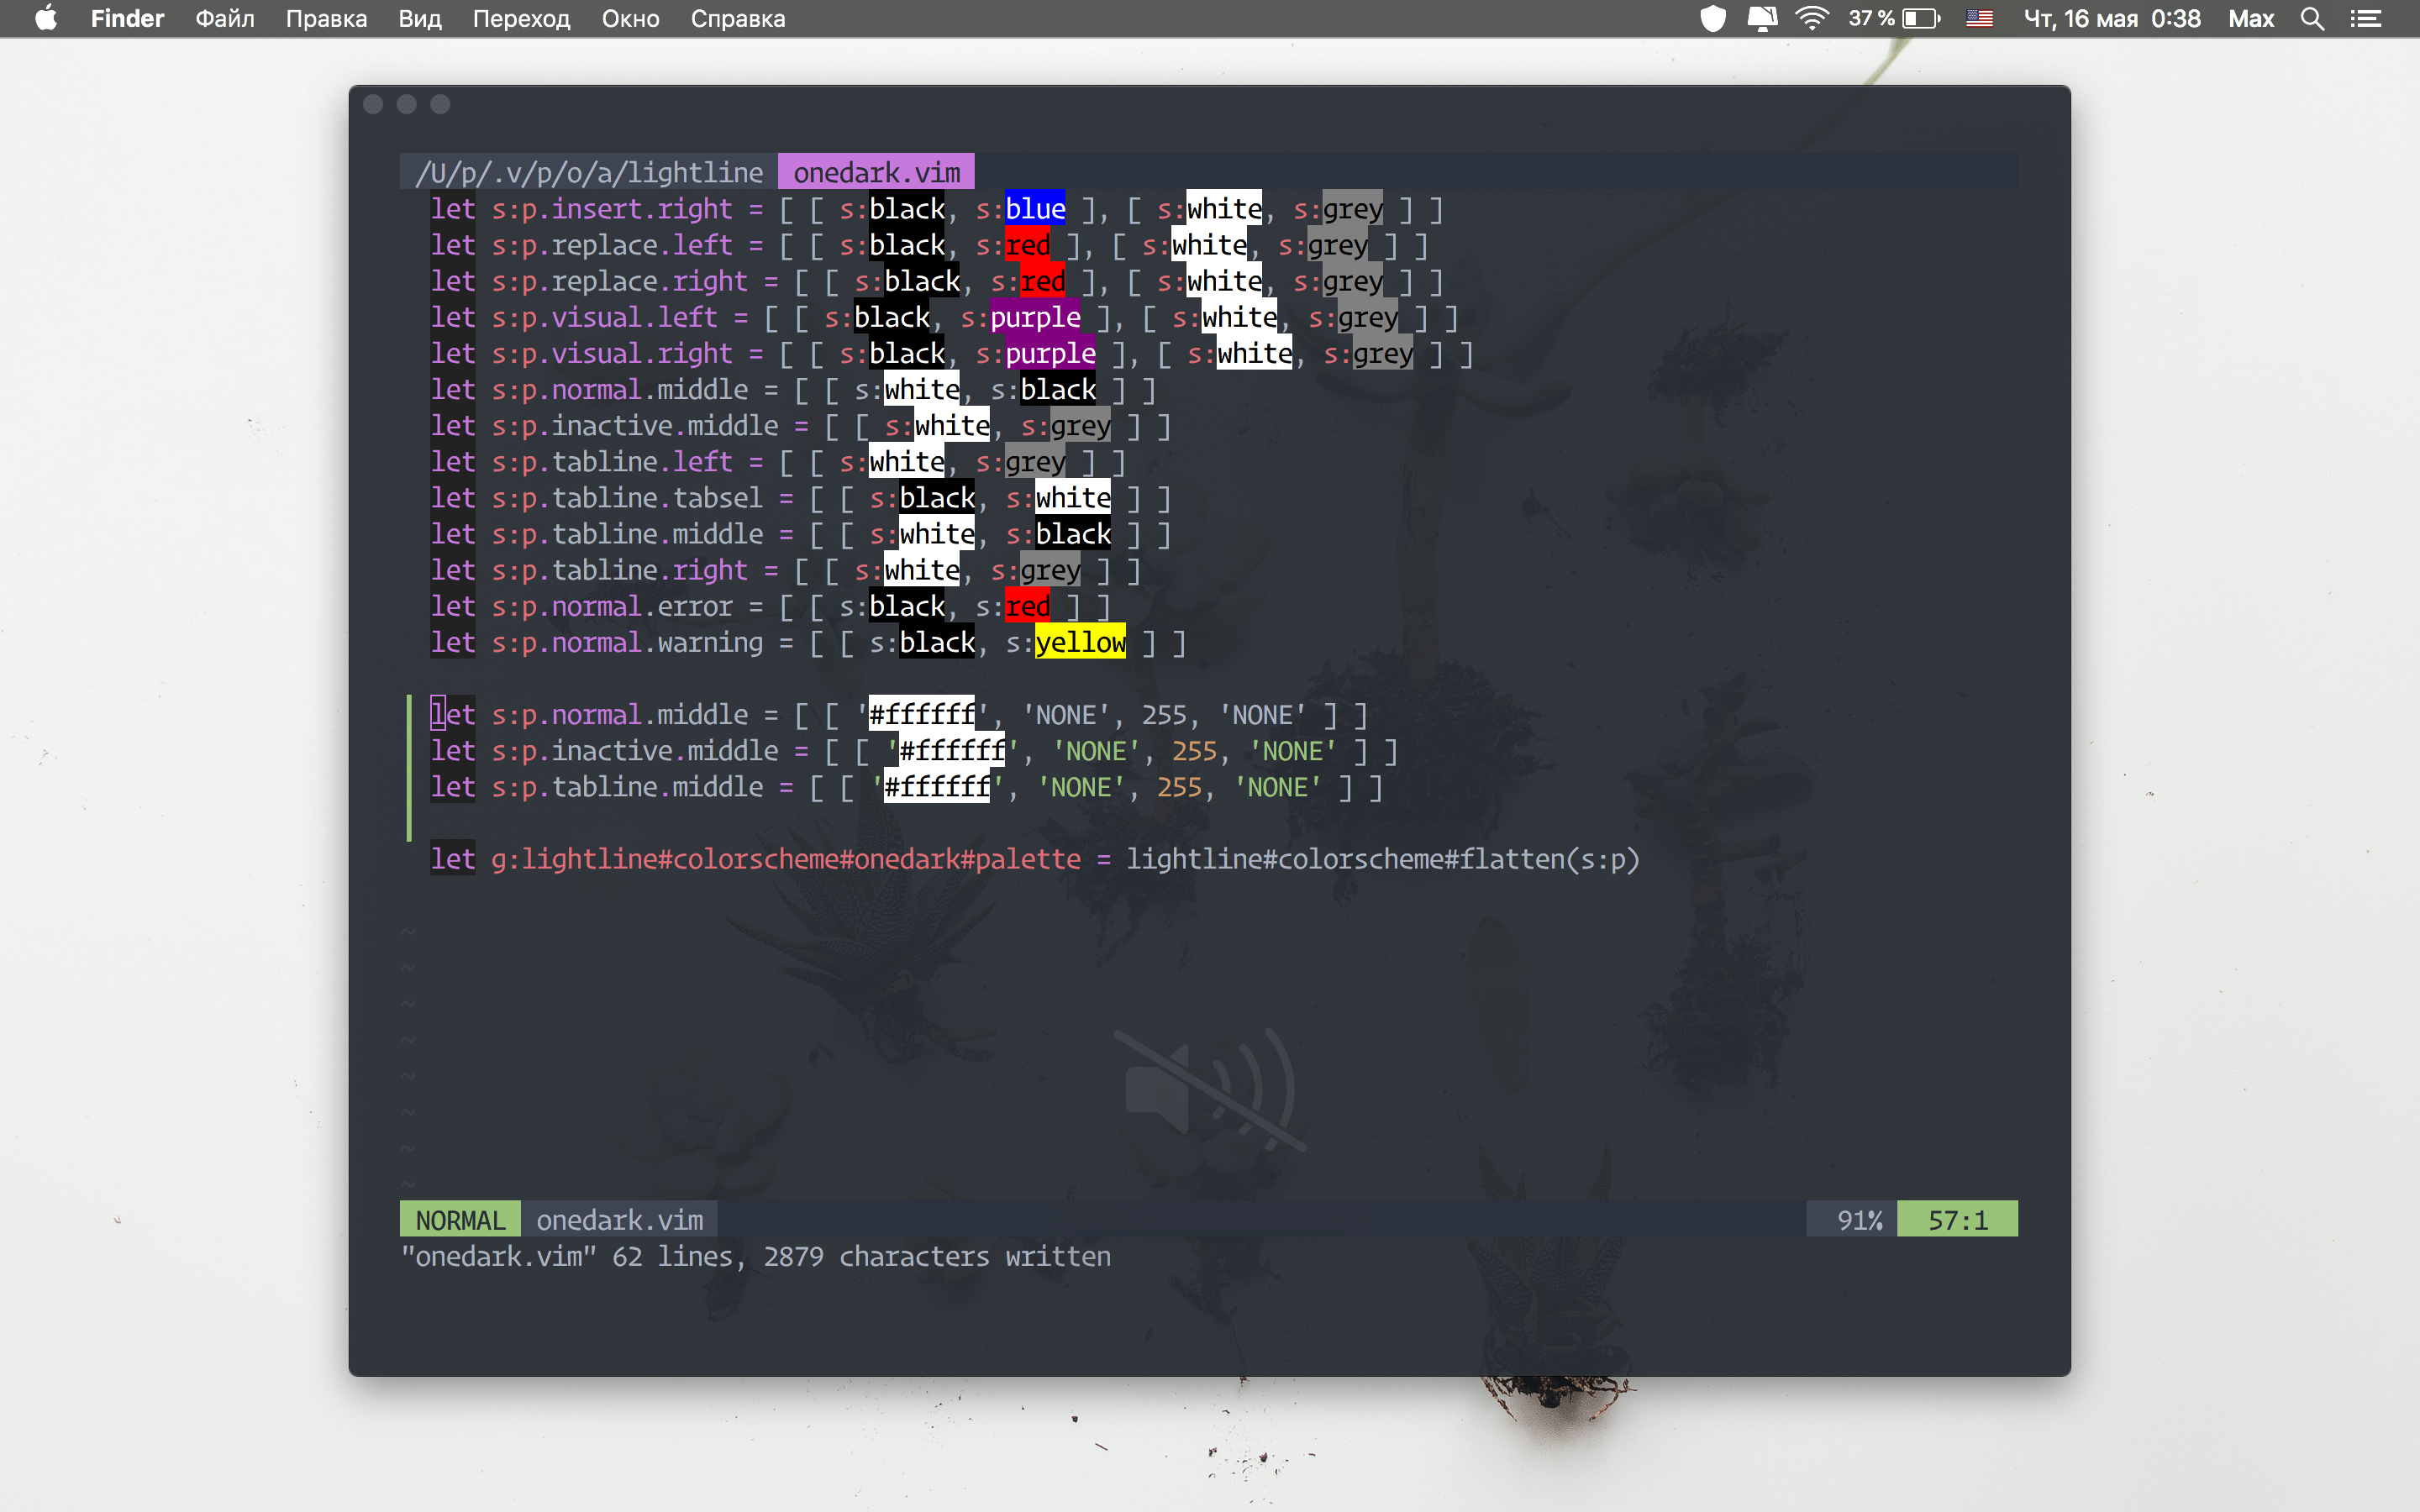The width and height of the screenshot is (2420, 1512).
Task: Select the onedark.vim tab in tabline
Action: tap(876, 172)
